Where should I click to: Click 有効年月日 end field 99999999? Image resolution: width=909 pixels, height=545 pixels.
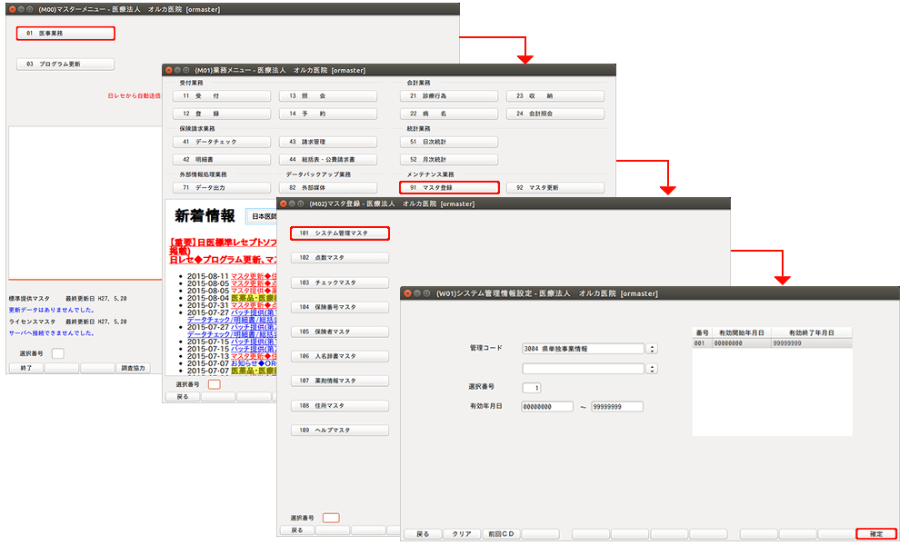[617, 407]
